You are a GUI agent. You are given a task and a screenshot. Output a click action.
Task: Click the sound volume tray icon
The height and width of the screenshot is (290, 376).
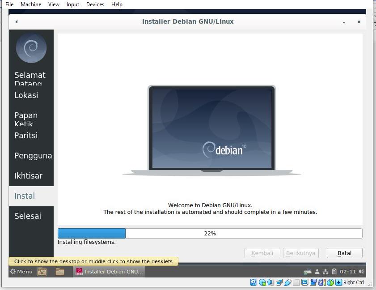361,272
